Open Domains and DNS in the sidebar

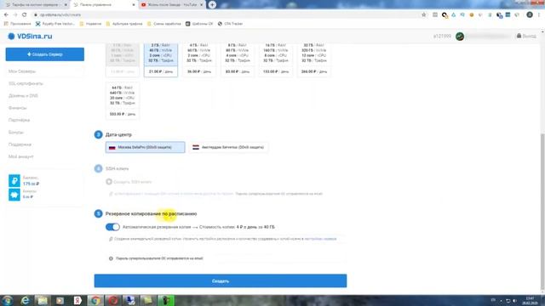click(23, 96)
